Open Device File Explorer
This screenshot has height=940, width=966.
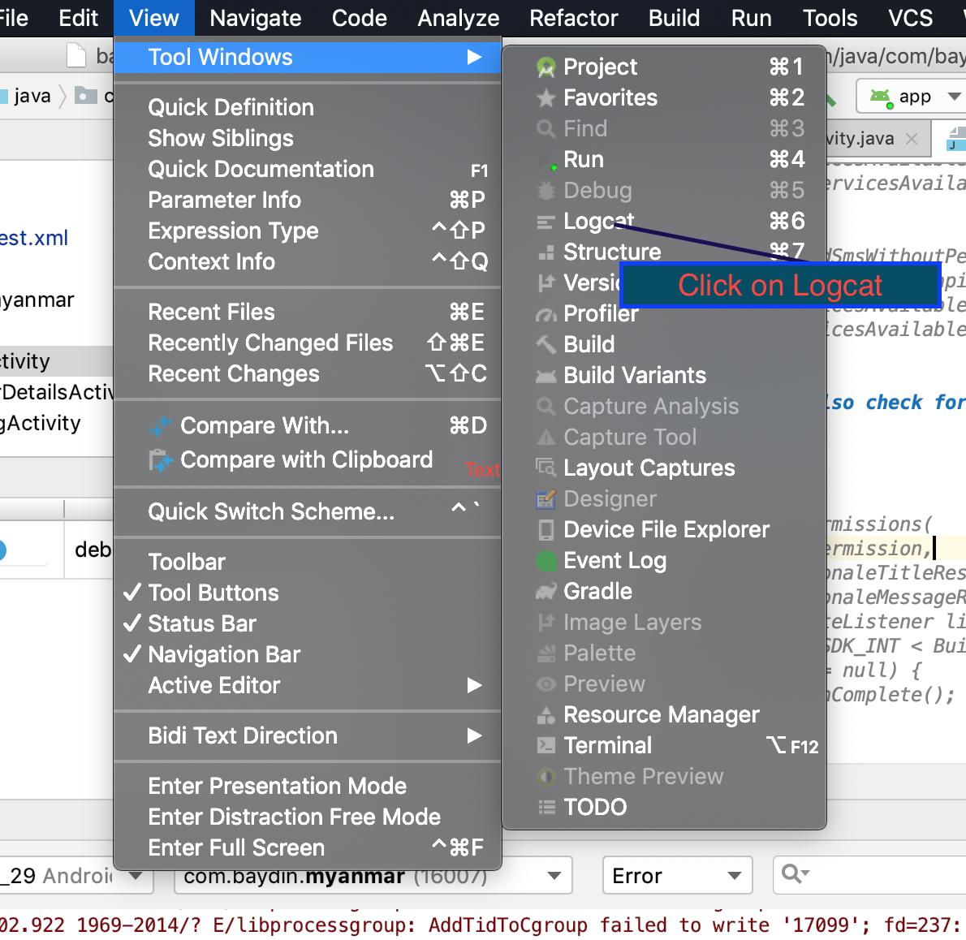tap(666, 529)
